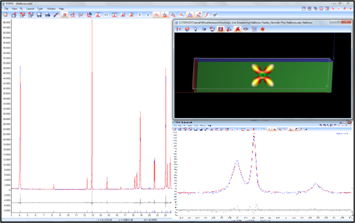Click the hand pan icon in 3D viewer

click(x=212, y=29)
